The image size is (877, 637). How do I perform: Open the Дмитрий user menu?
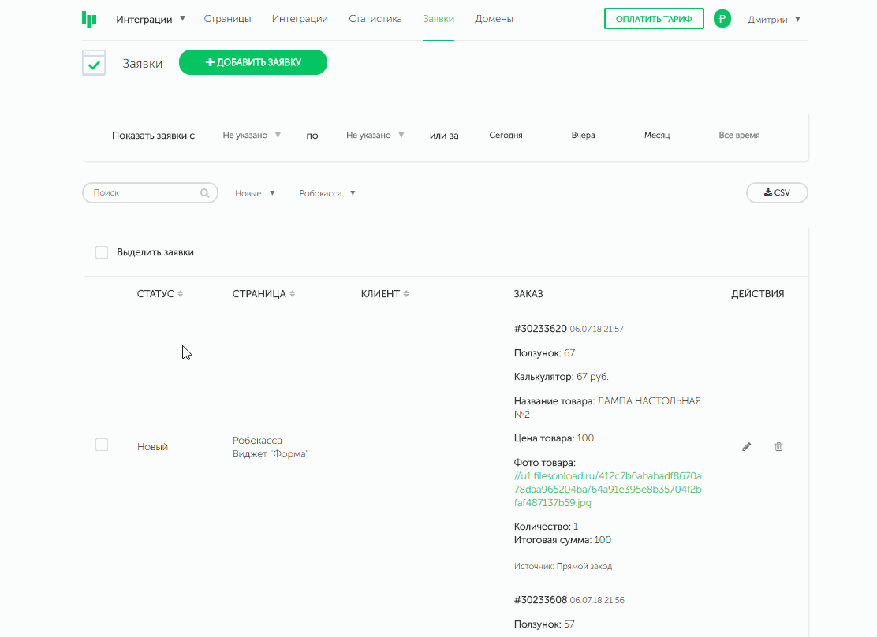click(x=773, y=20)
